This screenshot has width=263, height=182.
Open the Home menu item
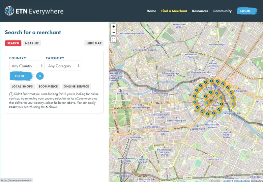151,11
